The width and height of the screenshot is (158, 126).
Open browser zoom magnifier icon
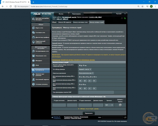click(x=139, y=6)
